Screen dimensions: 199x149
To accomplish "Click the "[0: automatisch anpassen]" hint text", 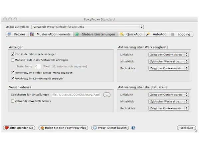I will (70, 66).
